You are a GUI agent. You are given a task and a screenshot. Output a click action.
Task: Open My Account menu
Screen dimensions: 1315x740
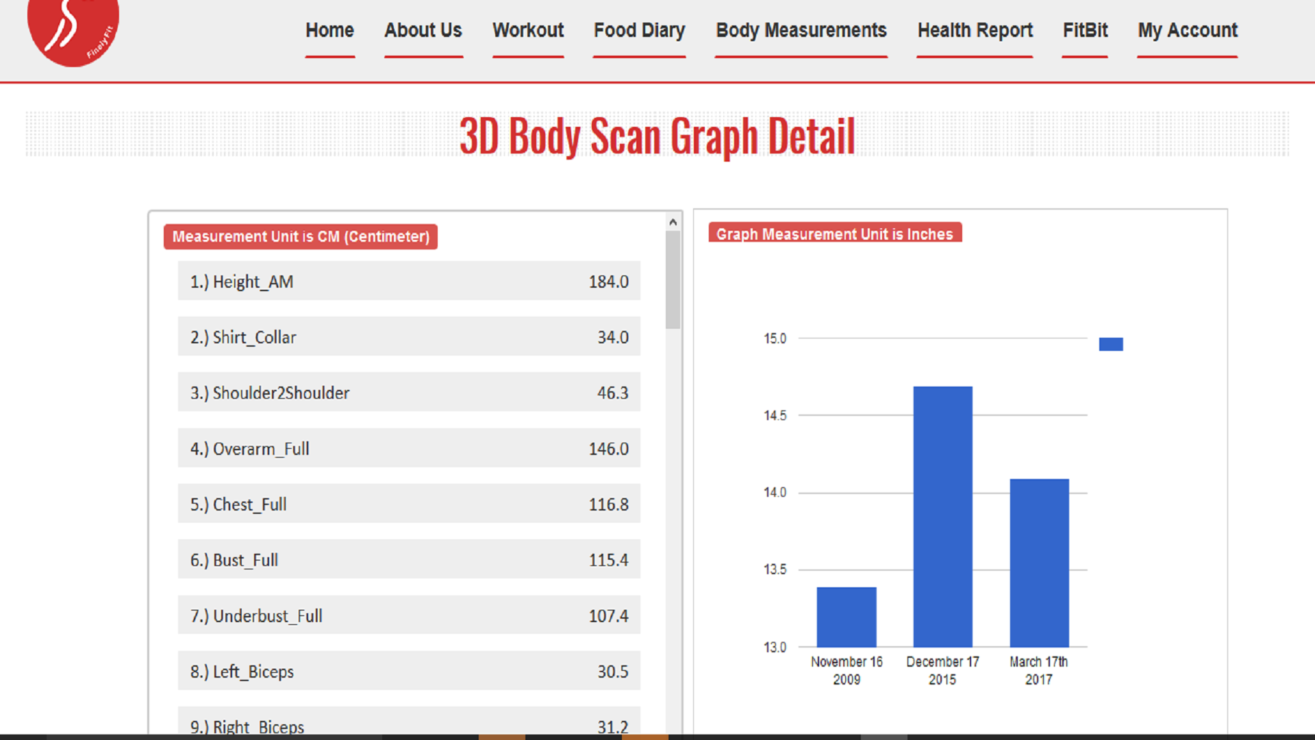pyautogui.click(x=1187, y=31)
